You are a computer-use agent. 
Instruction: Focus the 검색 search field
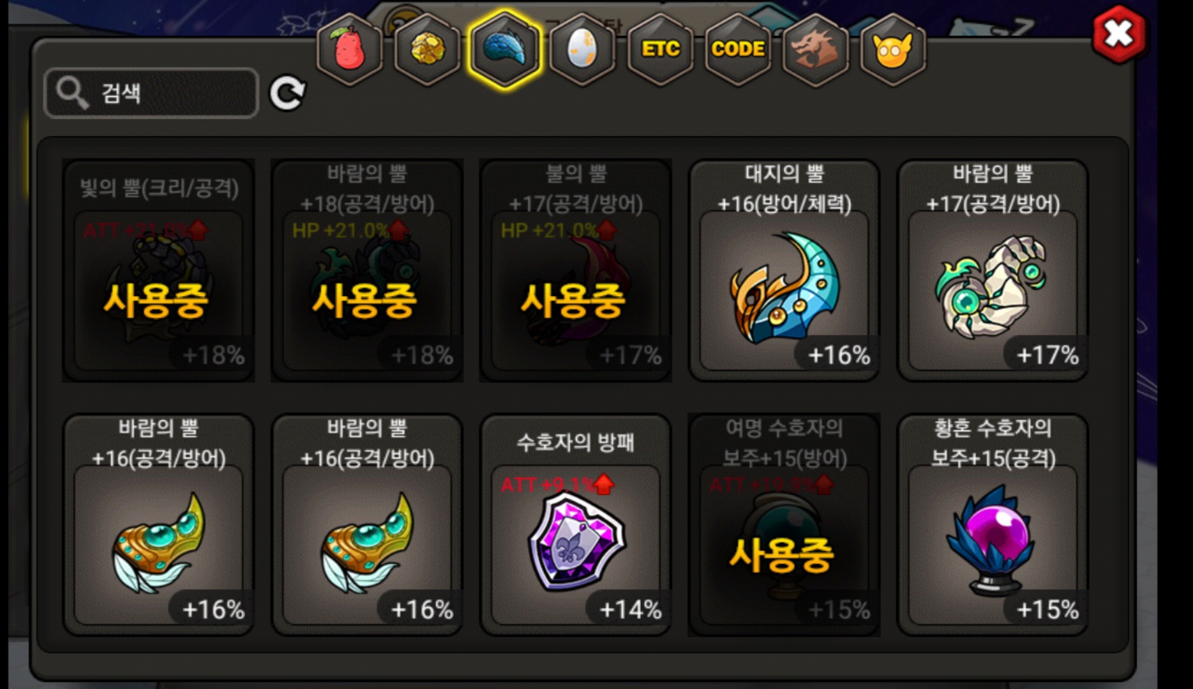tap(151, 93)
